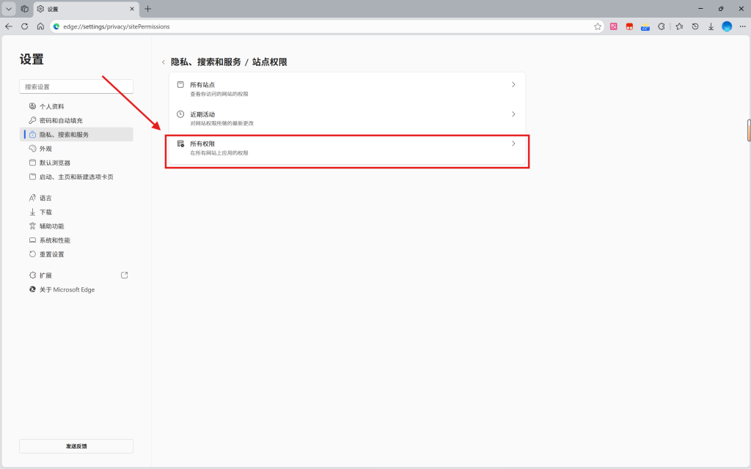Viewport: 751px width, 469px height.
Task: Select 密码和自动填充 in the sidebar
Action: pyautogui.click(x=61, y=120)
